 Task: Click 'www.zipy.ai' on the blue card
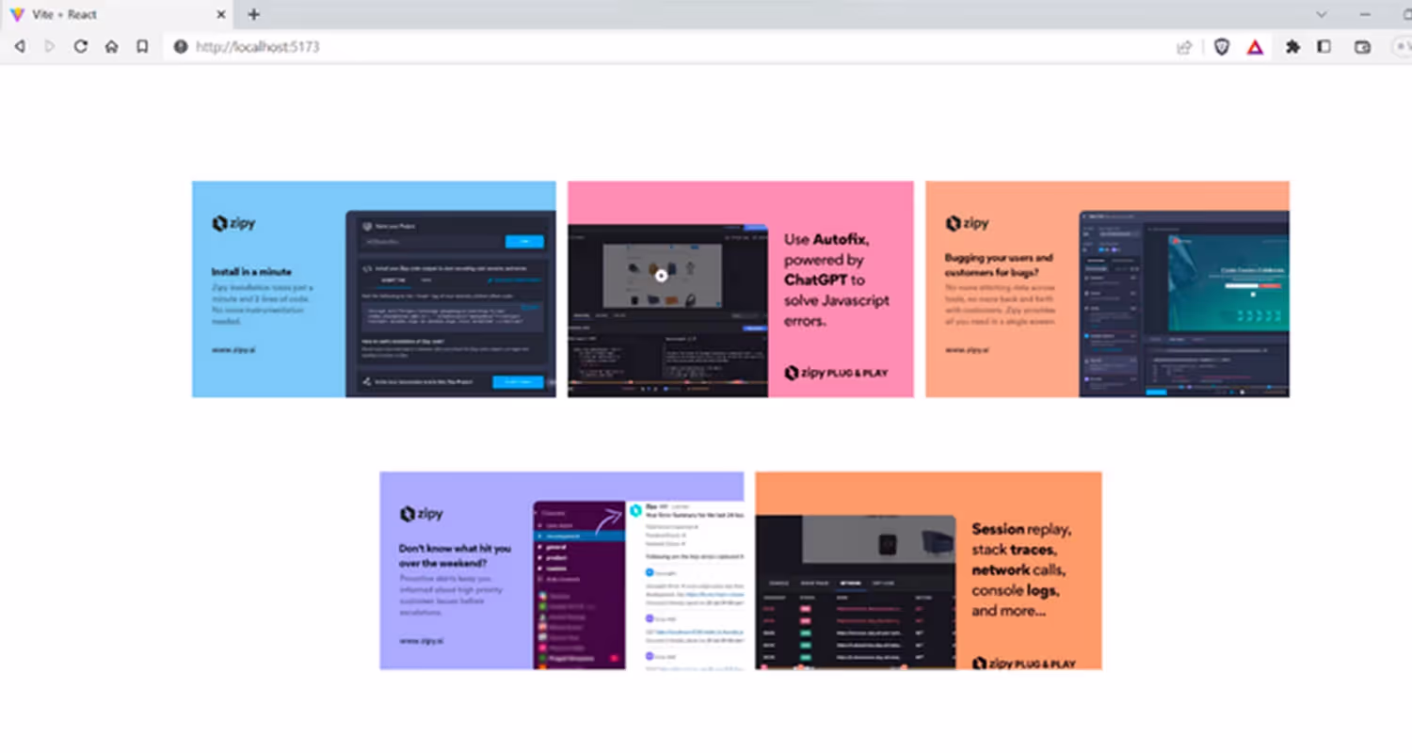(233, 349)
